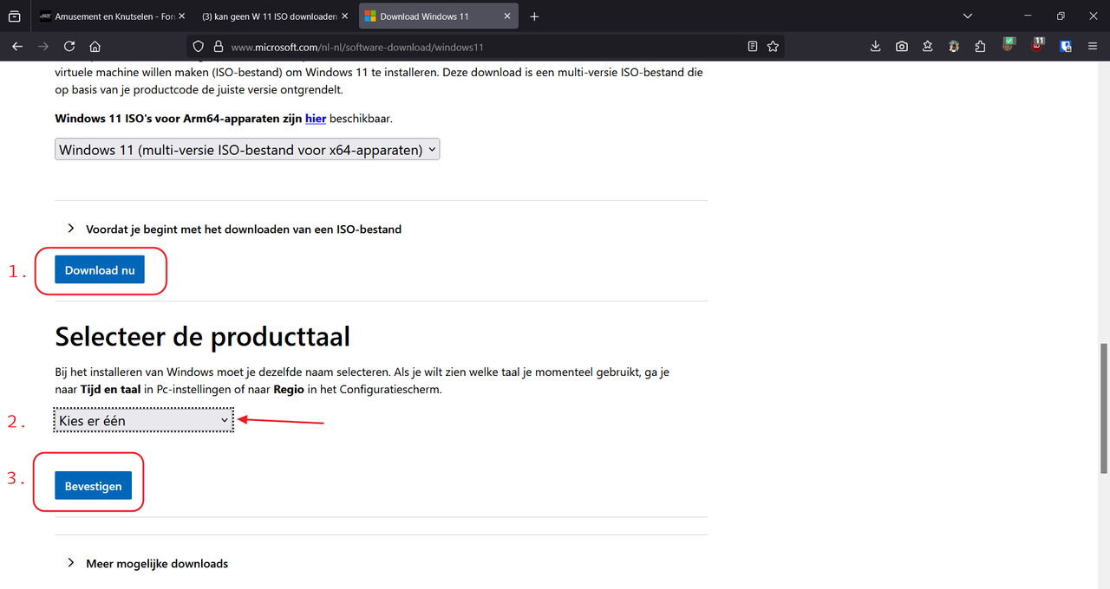Image resolution: width=1110 pixels, height=589 pixels.
Task: Show bookmarks toolbar star-tray icon
Action: click(928, 46)
